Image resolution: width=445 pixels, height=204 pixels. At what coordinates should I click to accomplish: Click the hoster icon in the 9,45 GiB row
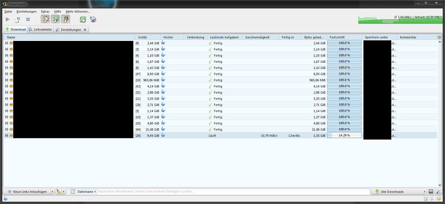(163, 135)
